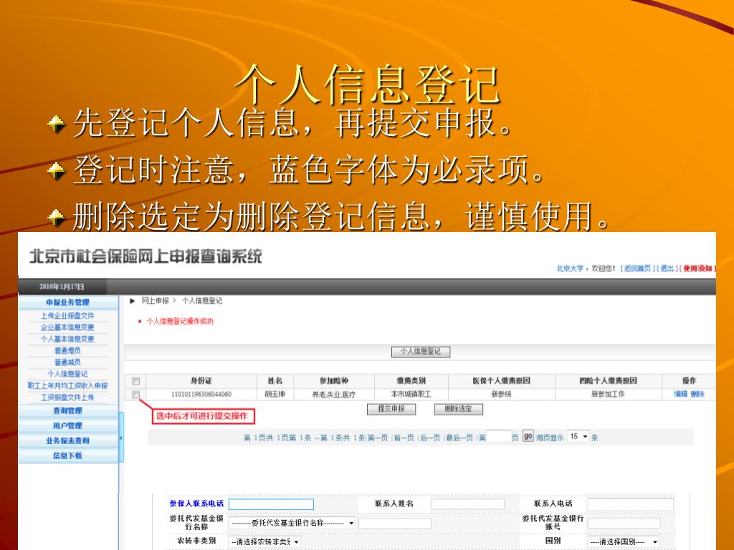Screen dimensions: 734x550
Task: Click 委托代发基金银行账号 input field
Action: [624, 524]
